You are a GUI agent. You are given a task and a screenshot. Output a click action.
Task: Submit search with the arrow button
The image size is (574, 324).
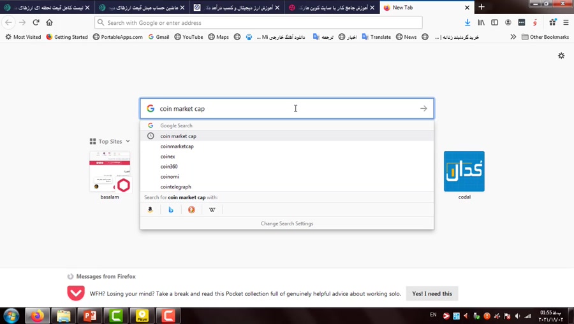(x=423, y=108)
